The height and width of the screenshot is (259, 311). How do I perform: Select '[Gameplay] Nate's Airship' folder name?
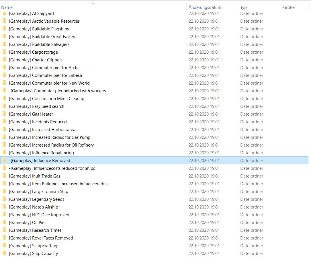pos(34,207)
